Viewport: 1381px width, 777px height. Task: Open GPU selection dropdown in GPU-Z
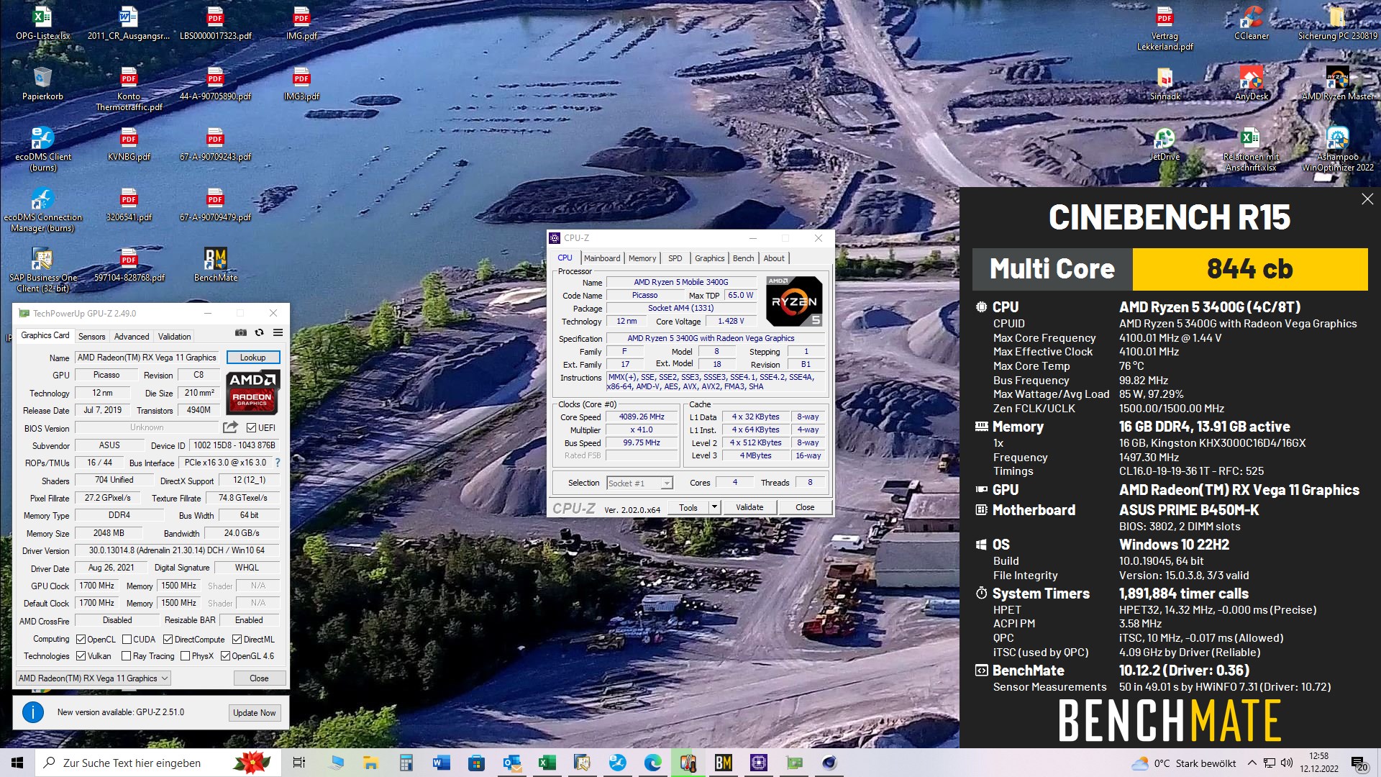[x=94, y=678]
